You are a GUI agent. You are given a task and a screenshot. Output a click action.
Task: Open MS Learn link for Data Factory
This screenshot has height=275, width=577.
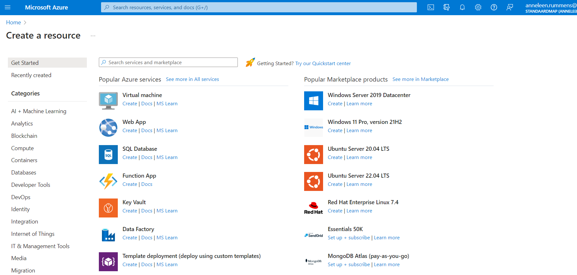pos(167,238)
